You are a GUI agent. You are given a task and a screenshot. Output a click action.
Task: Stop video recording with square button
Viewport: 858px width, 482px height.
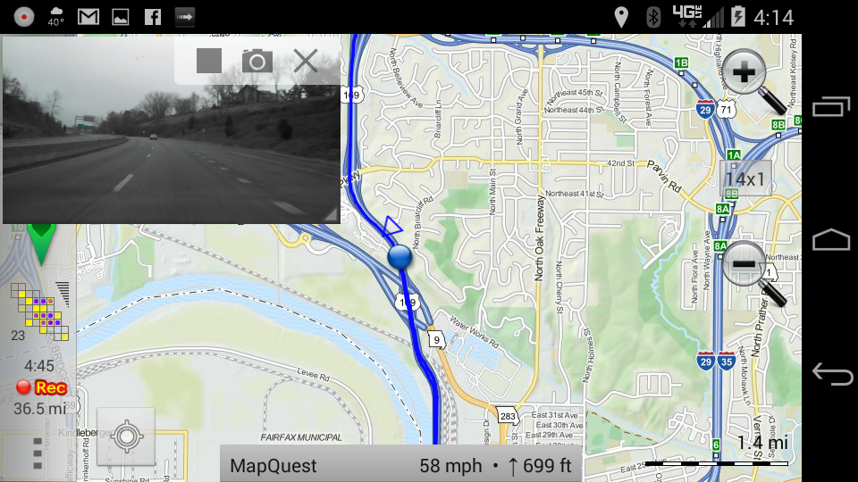[x=209, y=60]
